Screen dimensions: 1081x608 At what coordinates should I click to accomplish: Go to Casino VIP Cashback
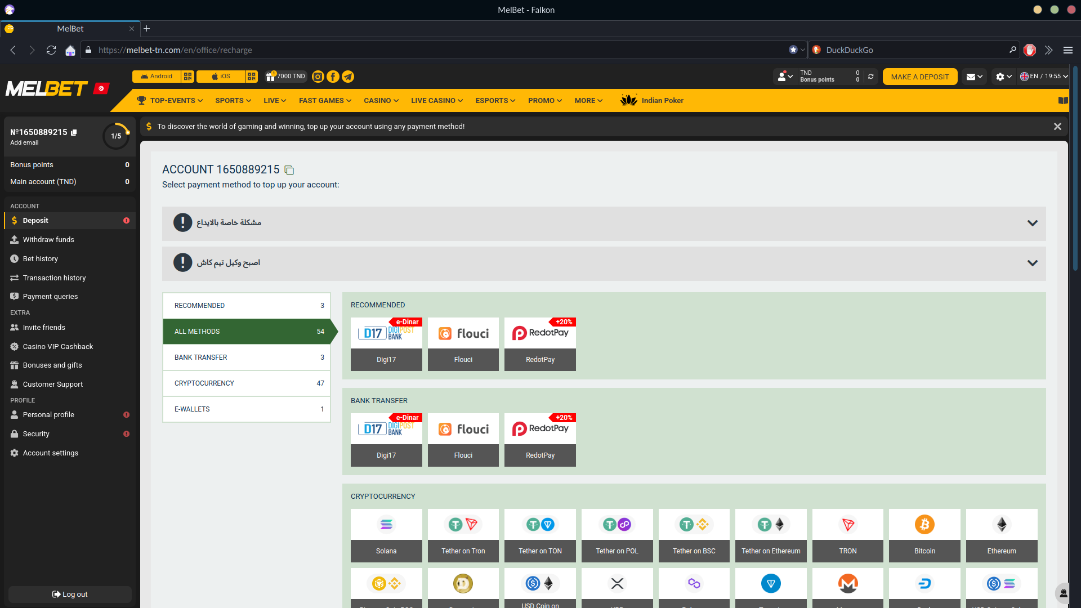tap(70, 347)
